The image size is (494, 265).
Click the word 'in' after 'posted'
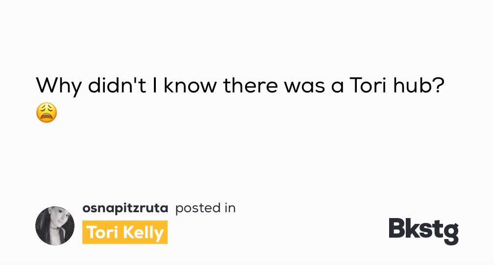tap(230, 208)
